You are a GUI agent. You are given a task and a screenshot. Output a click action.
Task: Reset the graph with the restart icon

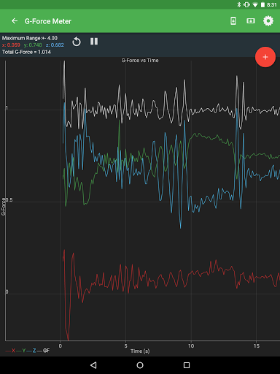click(77, 42)
